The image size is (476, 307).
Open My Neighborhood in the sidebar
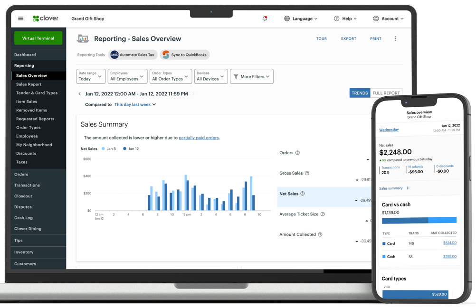34,145
